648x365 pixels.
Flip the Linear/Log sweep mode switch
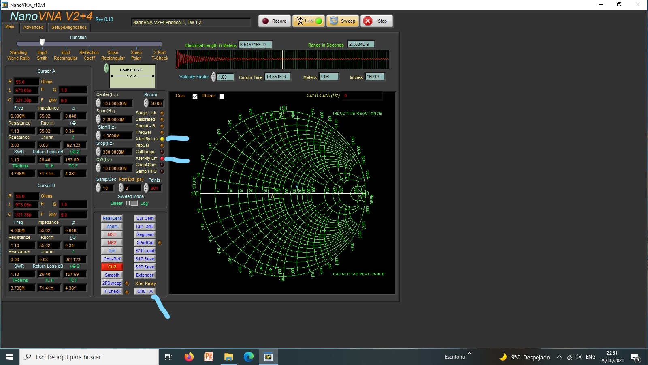tap(132, 203)
